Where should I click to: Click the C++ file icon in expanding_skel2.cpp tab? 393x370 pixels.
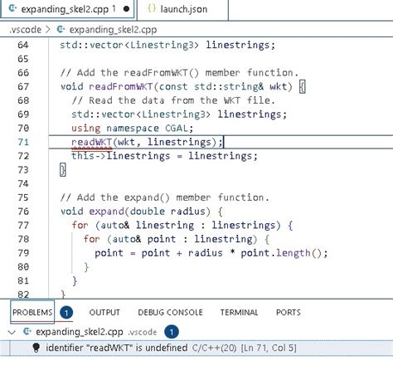click(12, 8)
